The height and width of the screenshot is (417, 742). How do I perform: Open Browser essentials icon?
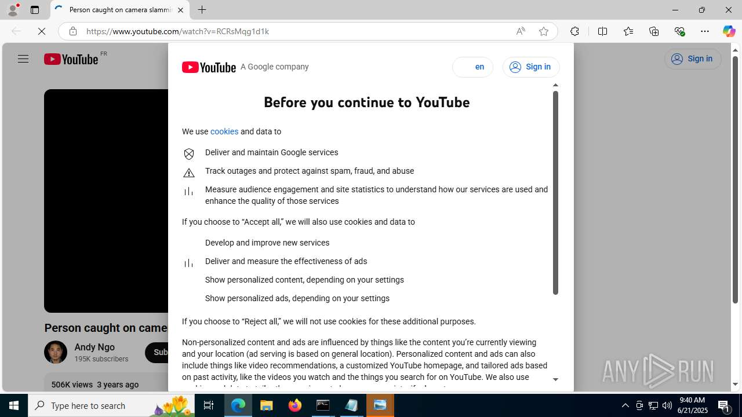coord(679,31)
